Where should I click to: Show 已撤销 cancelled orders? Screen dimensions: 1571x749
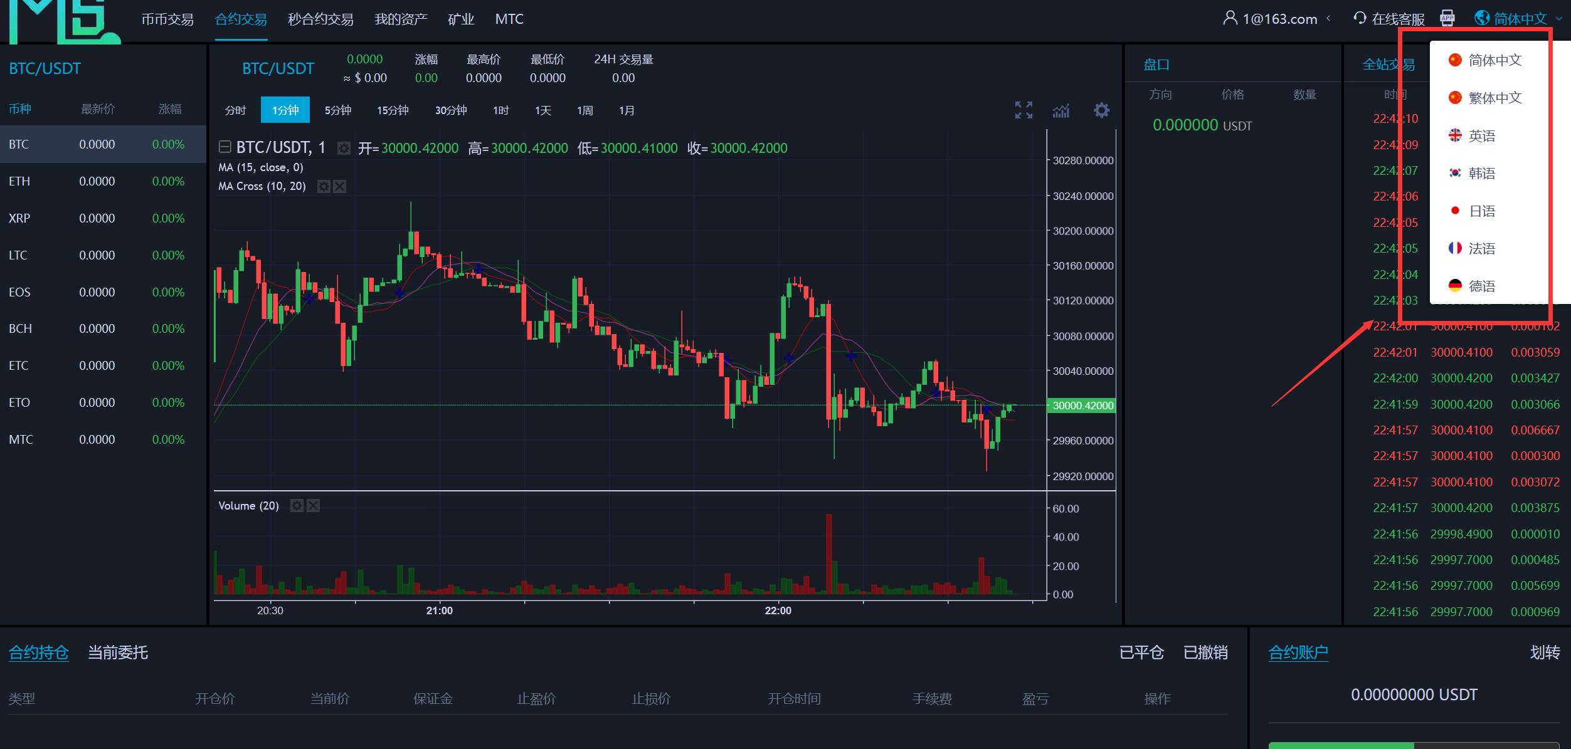[x=1205, y=652]
